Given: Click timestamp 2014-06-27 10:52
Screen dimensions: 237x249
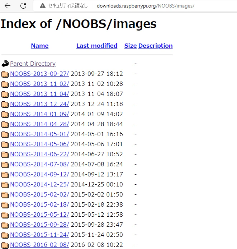Looking at the screenshot, I should (x=97, y=154).
